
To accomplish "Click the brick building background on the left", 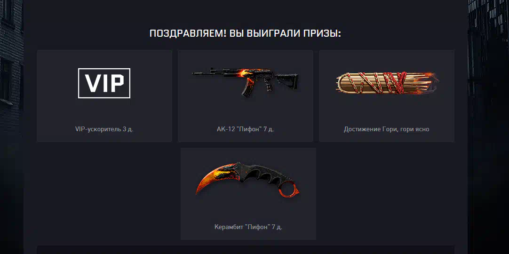I will pyautogui.click(x=11, y=65).
